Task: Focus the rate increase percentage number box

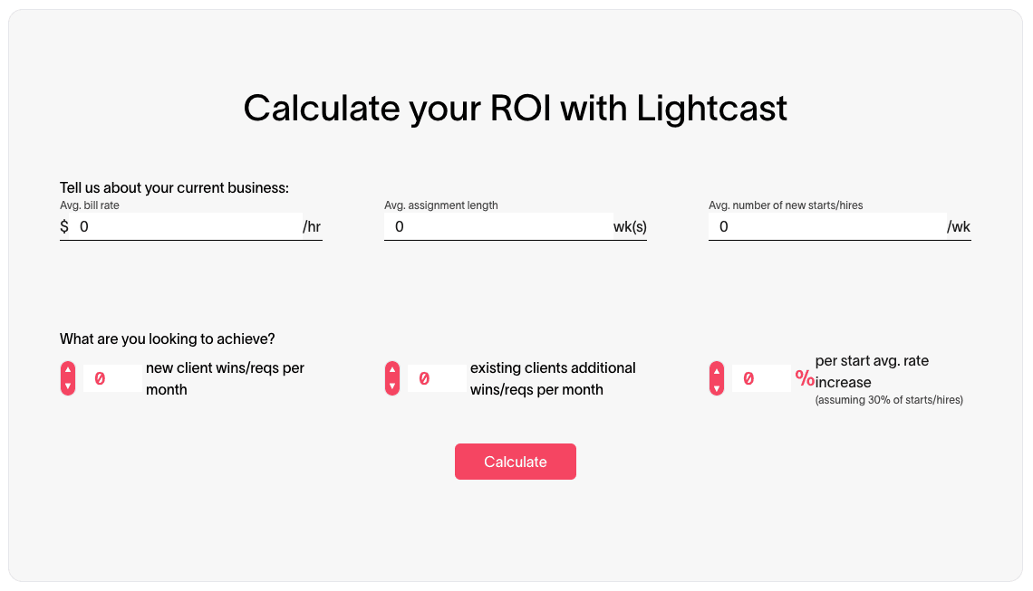Action: point(761,378)
